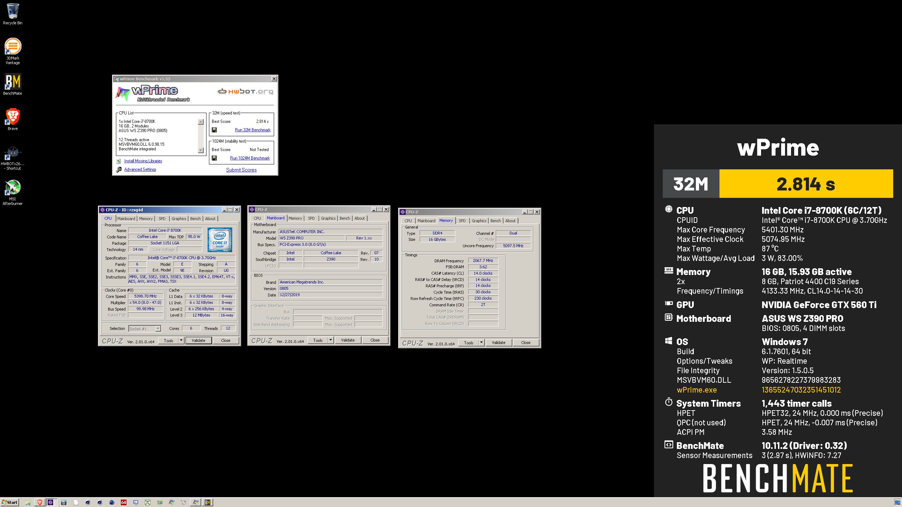Click the Install Missing Libraries link
This screenshot has width=902, height=507.
point(143,161)
